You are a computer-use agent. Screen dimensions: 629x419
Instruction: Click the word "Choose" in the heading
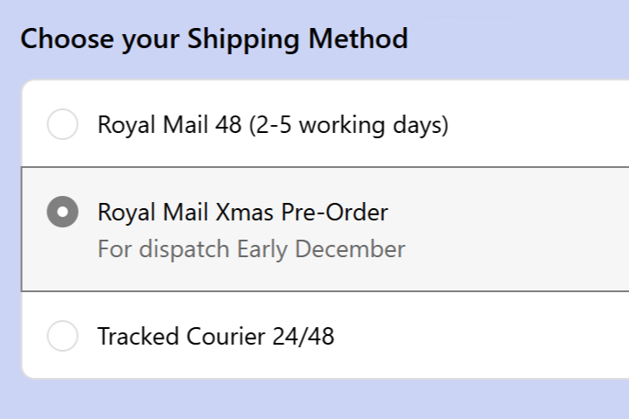(x=57, y=39)
